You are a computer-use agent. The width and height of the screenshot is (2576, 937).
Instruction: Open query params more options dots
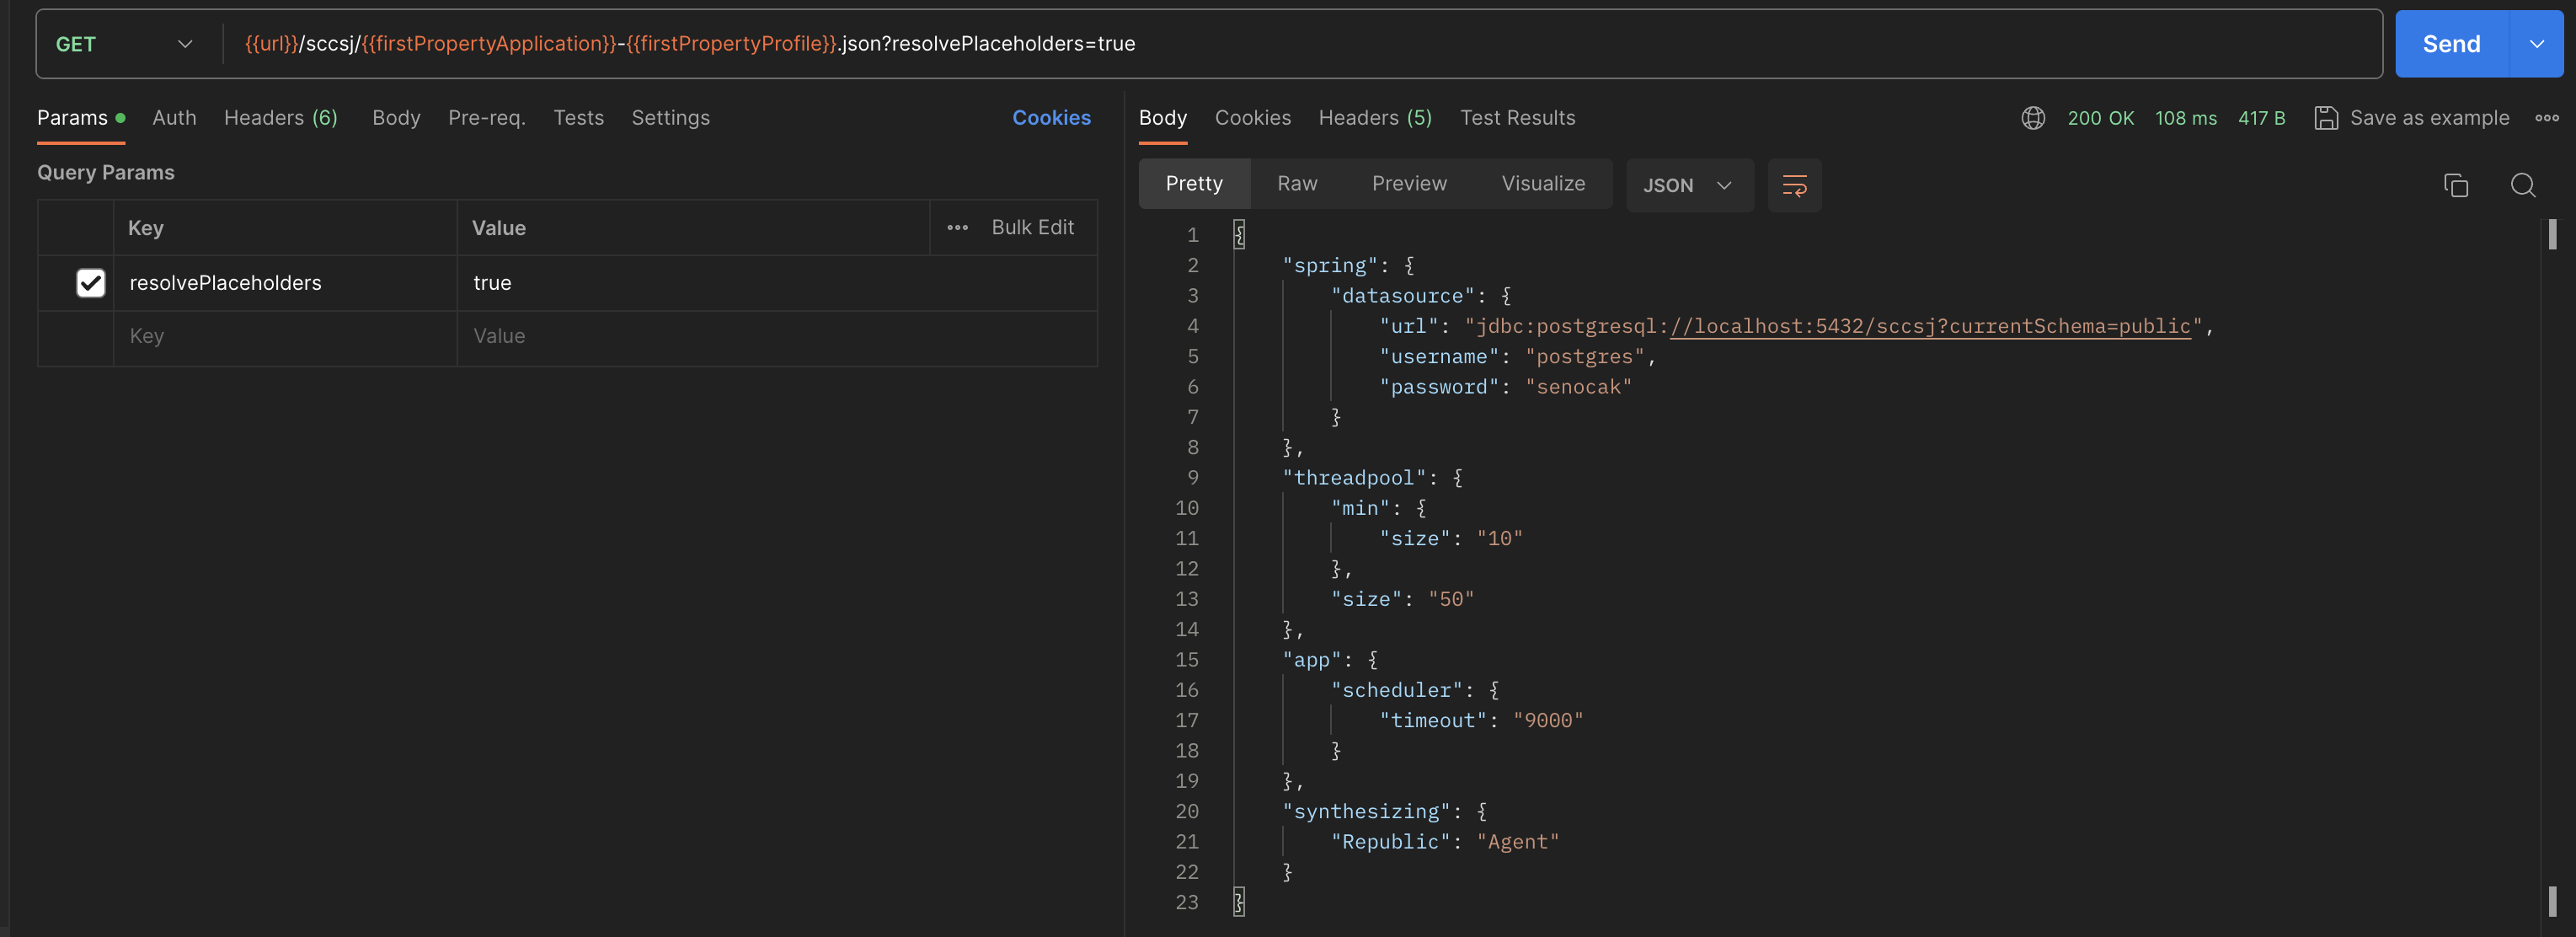(x=957, y=228)
